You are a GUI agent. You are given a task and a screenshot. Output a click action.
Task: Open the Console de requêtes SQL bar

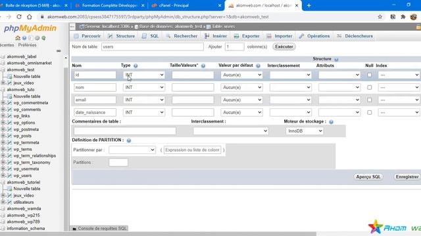tap(99, 228)
